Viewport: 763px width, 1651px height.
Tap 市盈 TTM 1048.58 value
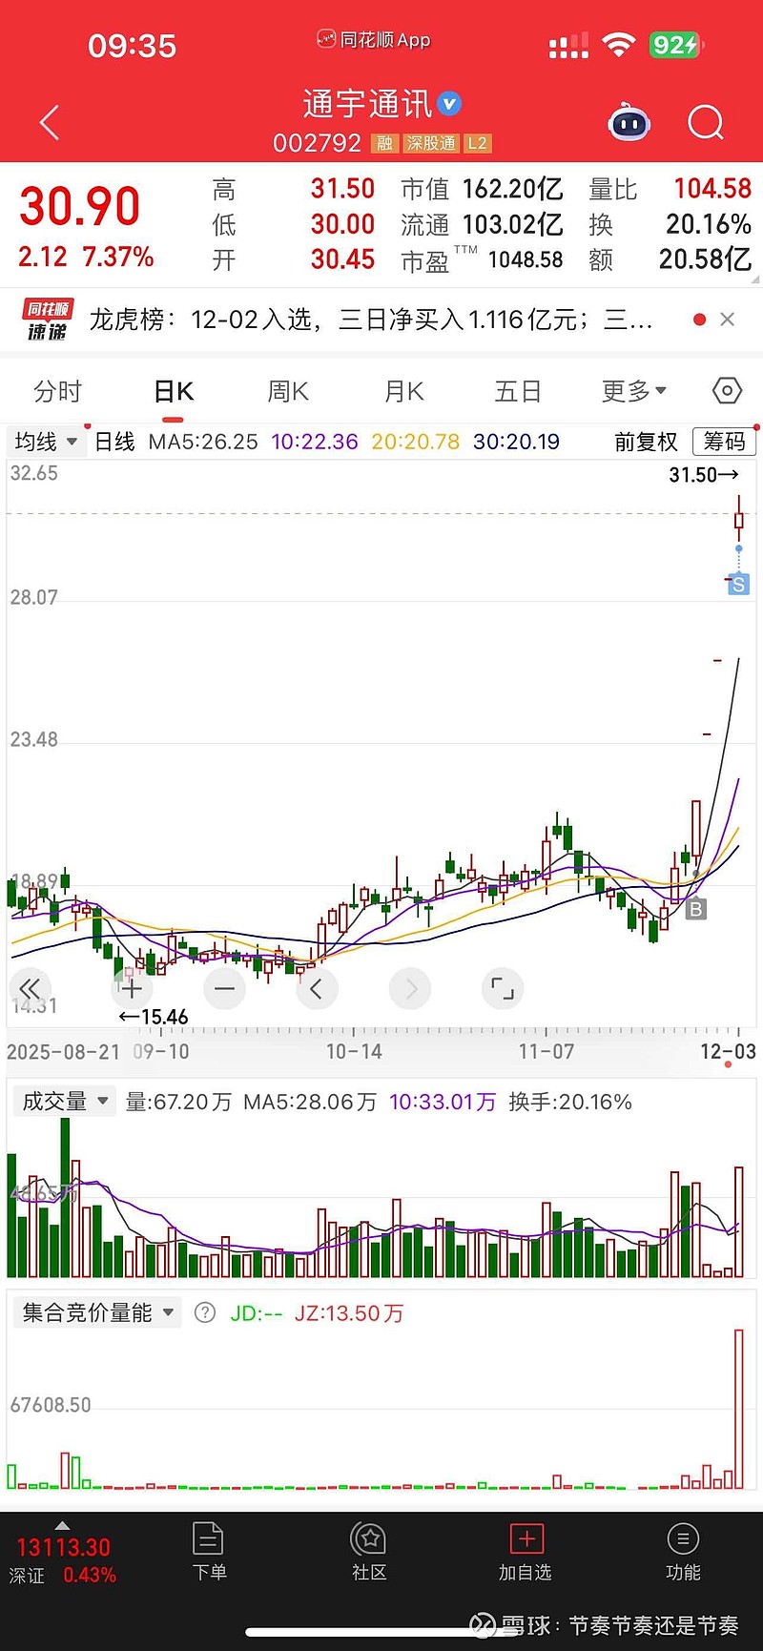click(526, 259)
